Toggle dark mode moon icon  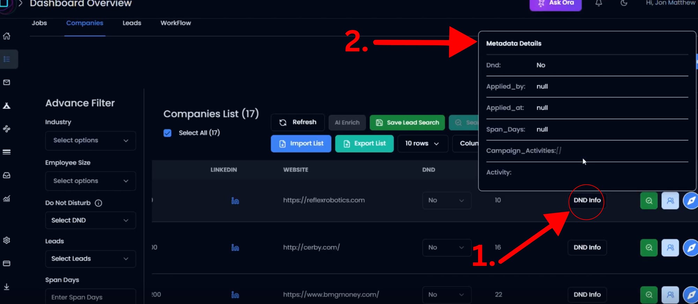coord(624,3)
